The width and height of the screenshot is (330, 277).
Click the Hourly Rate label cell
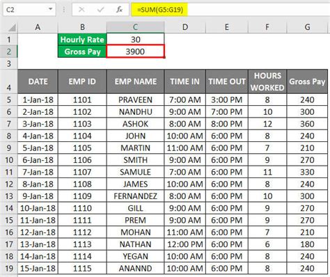tap(82, 40)
